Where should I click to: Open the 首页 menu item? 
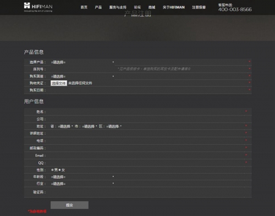pos(84,7)
